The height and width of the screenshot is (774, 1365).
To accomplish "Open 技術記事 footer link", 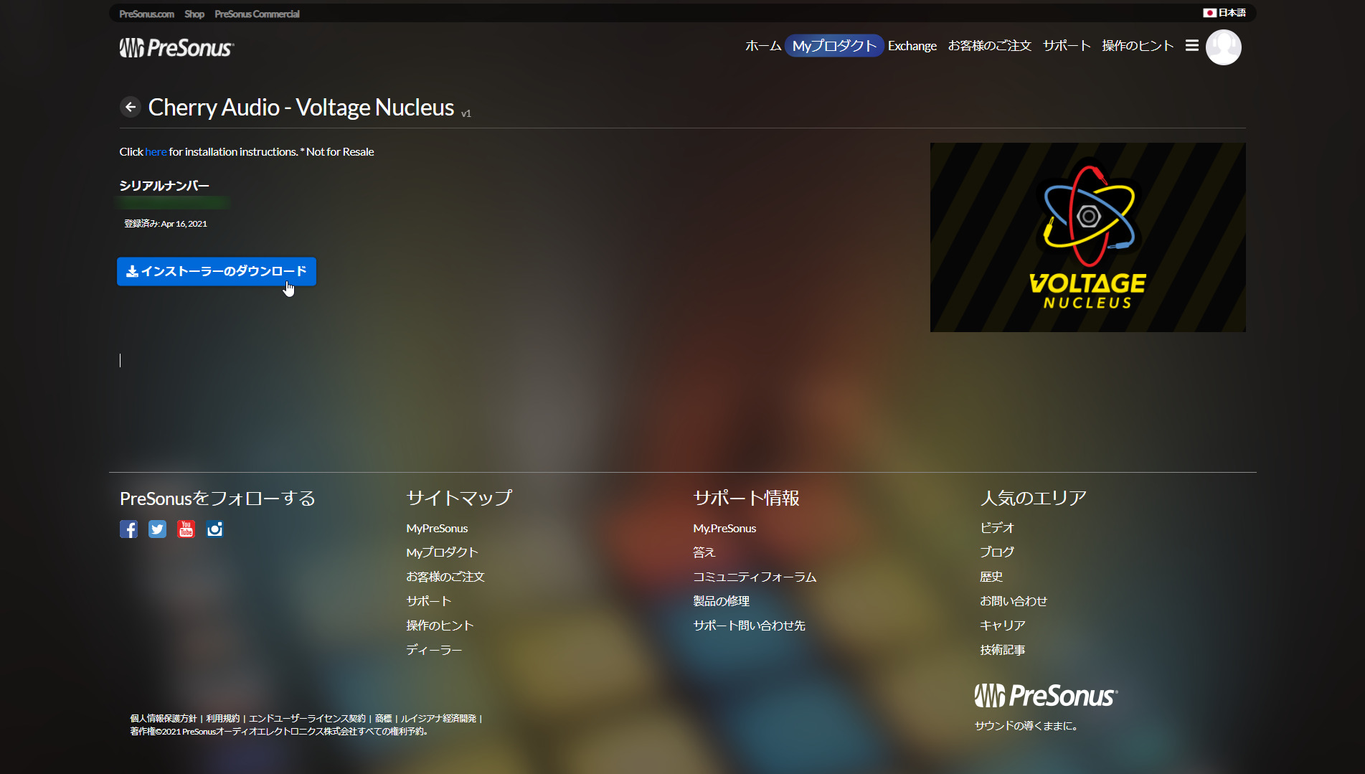I will [1003, 650].
